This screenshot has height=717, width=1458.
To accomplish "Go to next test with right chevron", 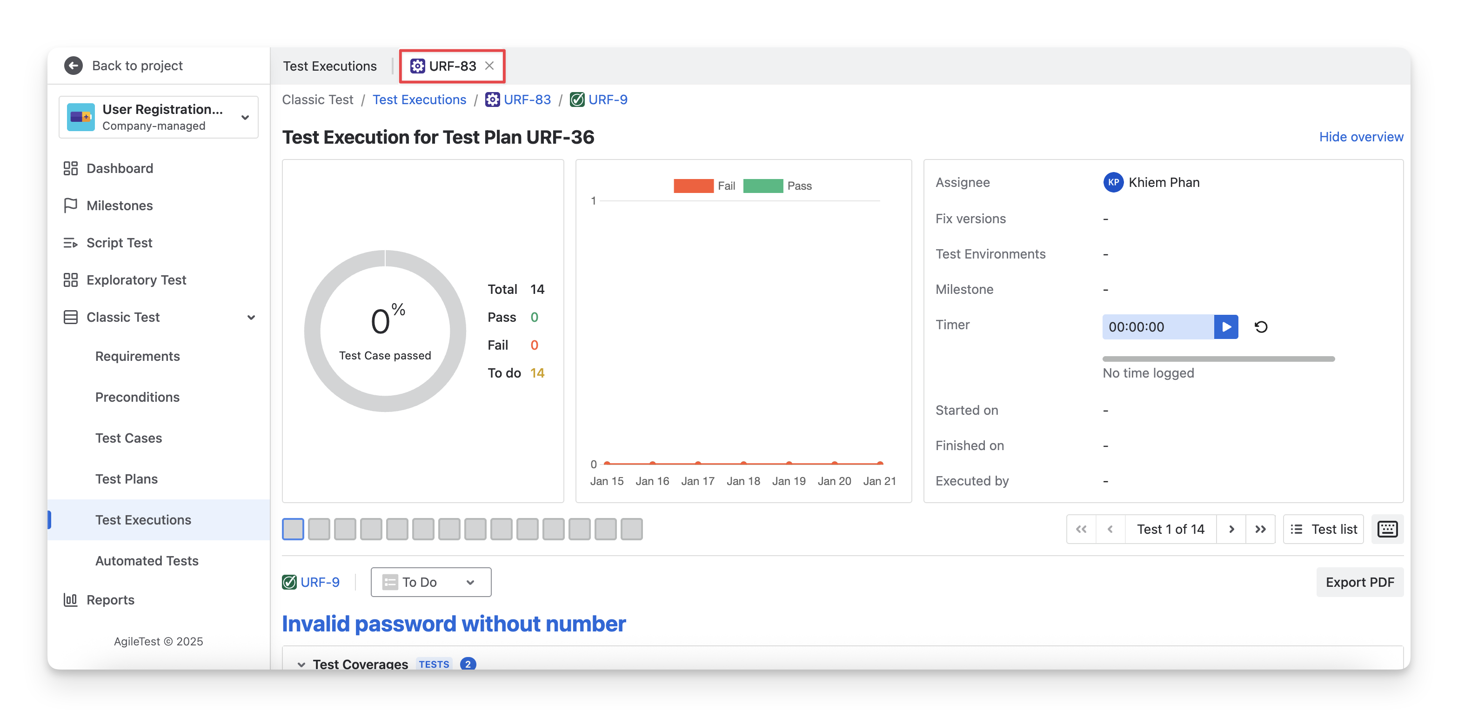I will coord(1231,529).
